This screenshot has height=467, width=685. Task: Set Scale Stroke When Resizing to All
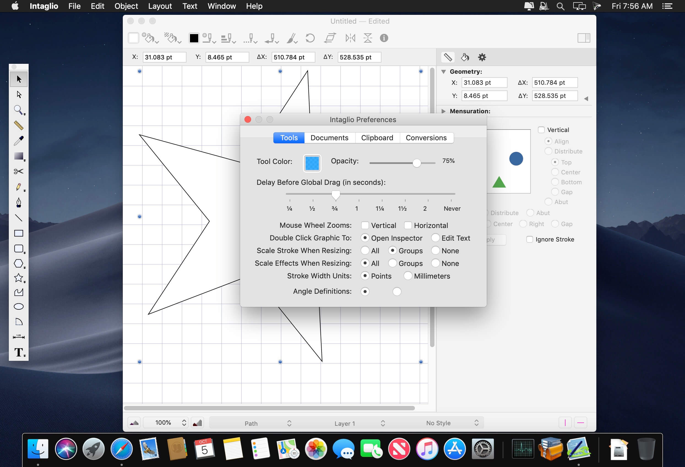coord(365,250)
